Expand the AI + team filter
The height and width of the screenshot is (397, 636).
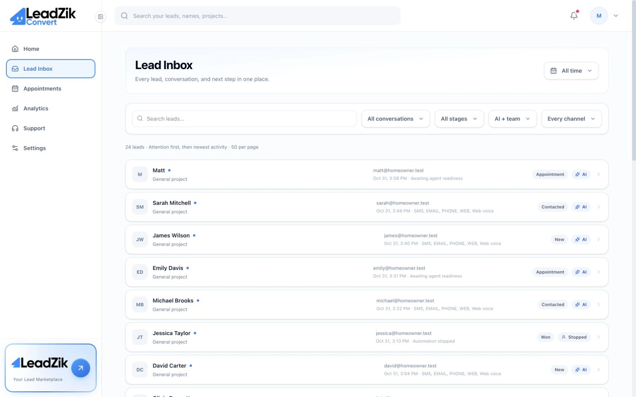(512, 119)
